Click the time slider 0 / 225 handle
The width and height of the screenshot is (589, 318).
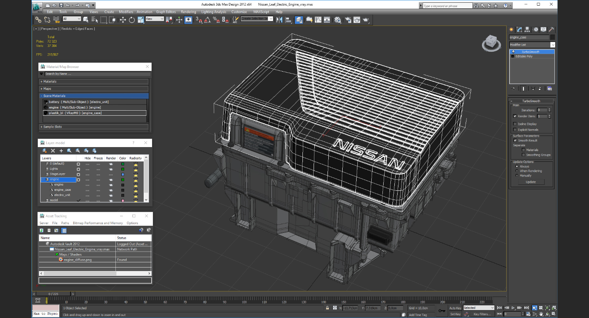click(x=54, y=294)
